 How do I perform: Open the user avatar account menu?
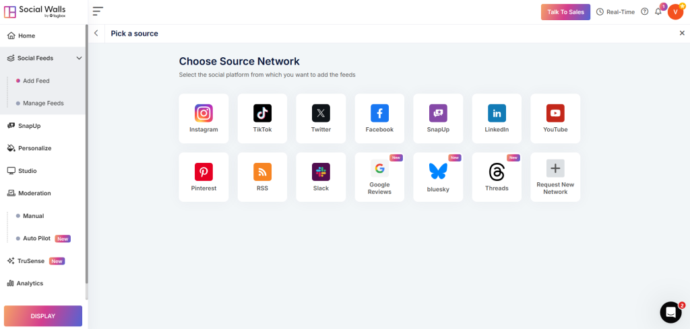coord(675,12)
